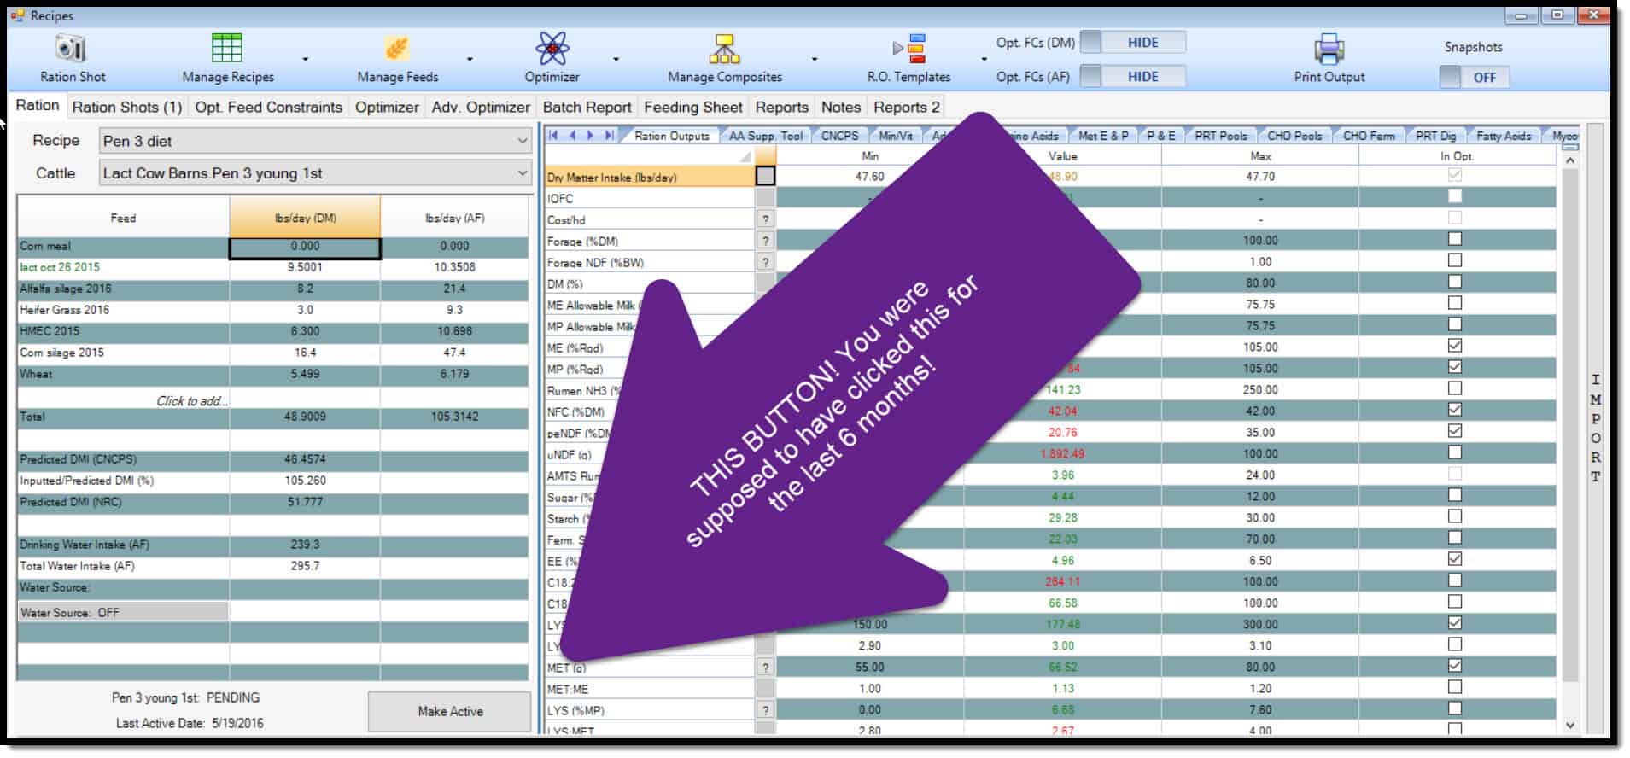Viewport: 1630px width, 758px height.
Task: Click the scroll down arrow of ration outputs
Action: coord(1569,726)
